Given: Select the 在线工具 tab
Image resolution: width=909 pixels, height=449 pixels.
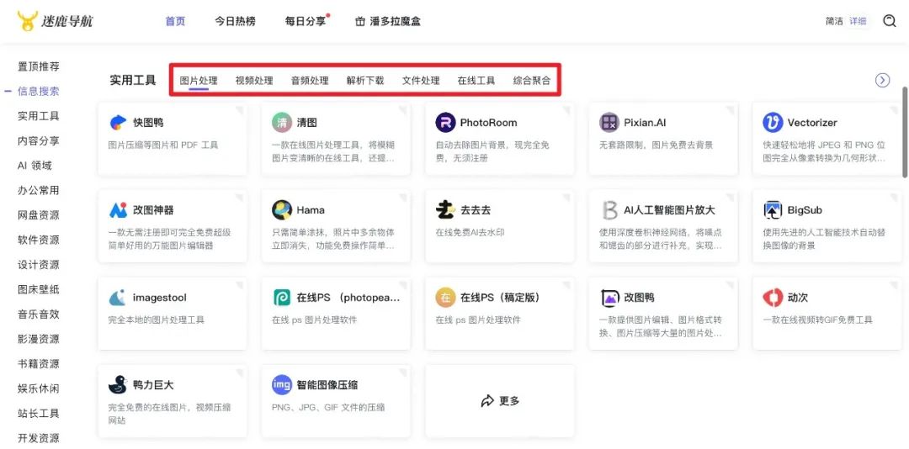Looking at the screenshot, I should pos(476,81).
